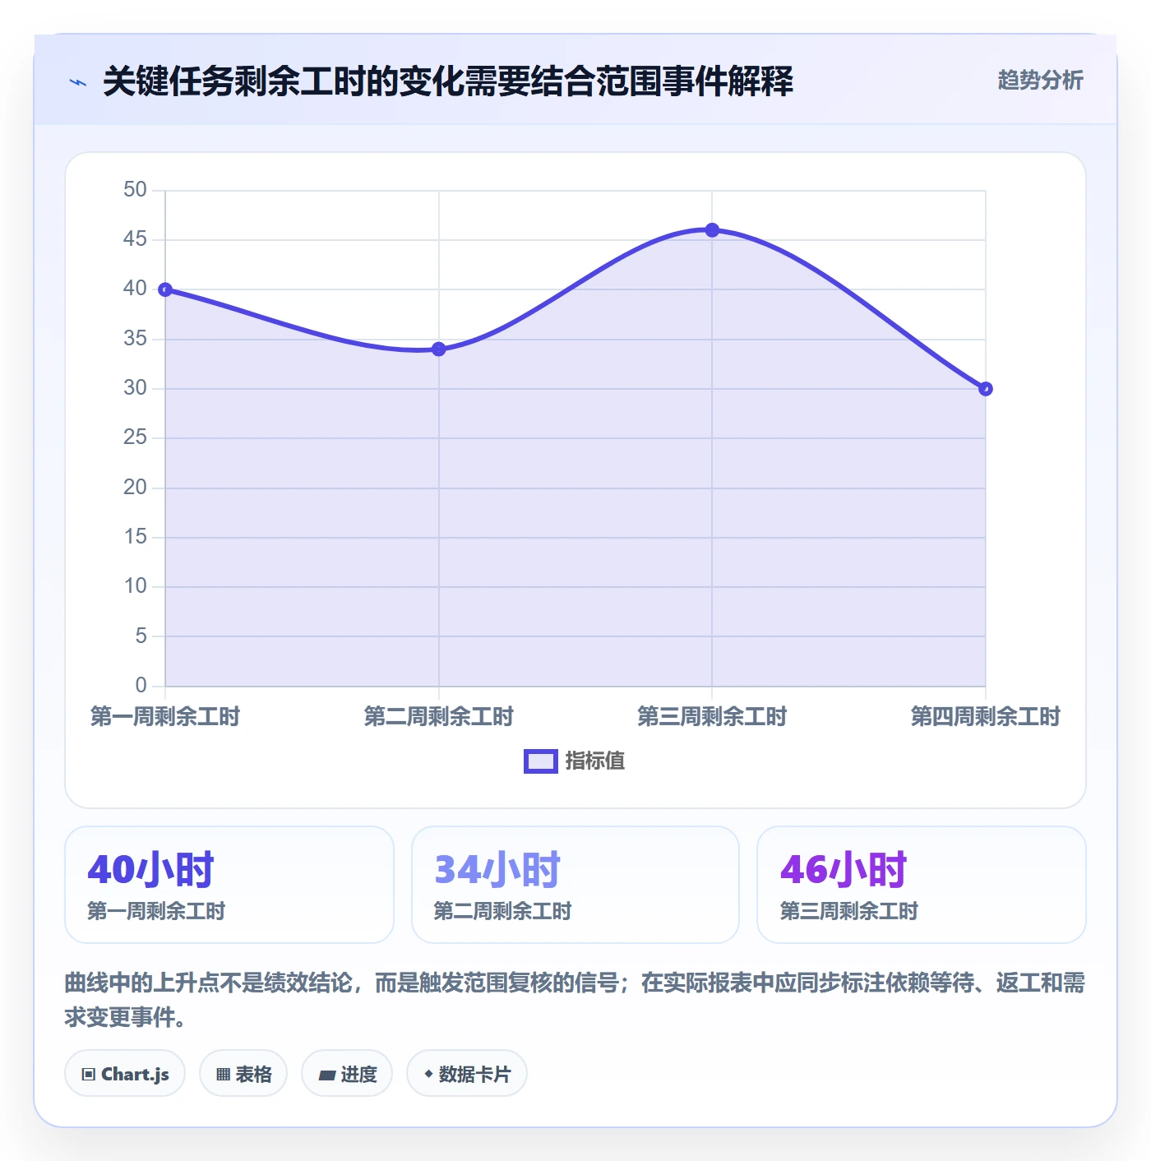Click the 第二周剩余工时 x-axis label
1151x1161 pixels.
pos(439,717)
